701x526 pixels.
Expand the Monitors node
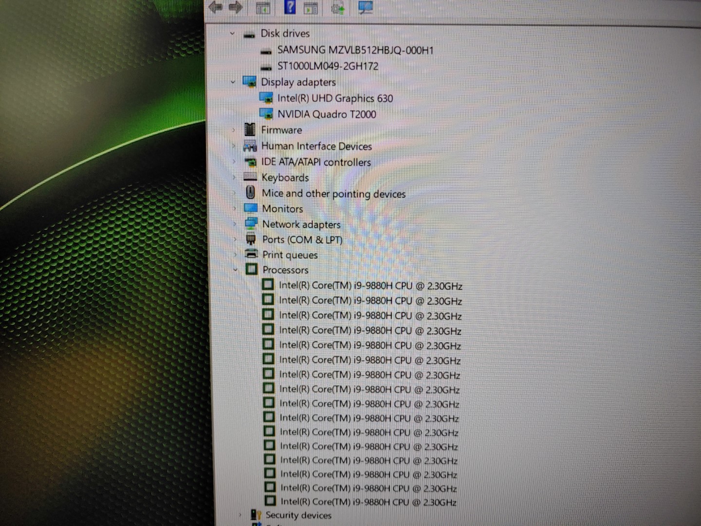tap(235, 208)
